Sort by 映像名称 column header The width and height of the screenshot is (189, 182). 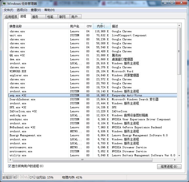(x=38, y=26)
